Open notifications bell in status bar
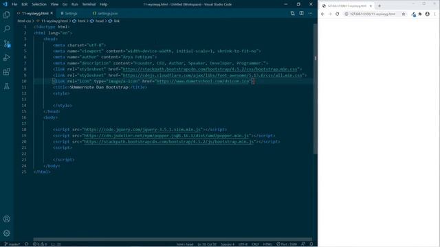 [x=311, y=244]
